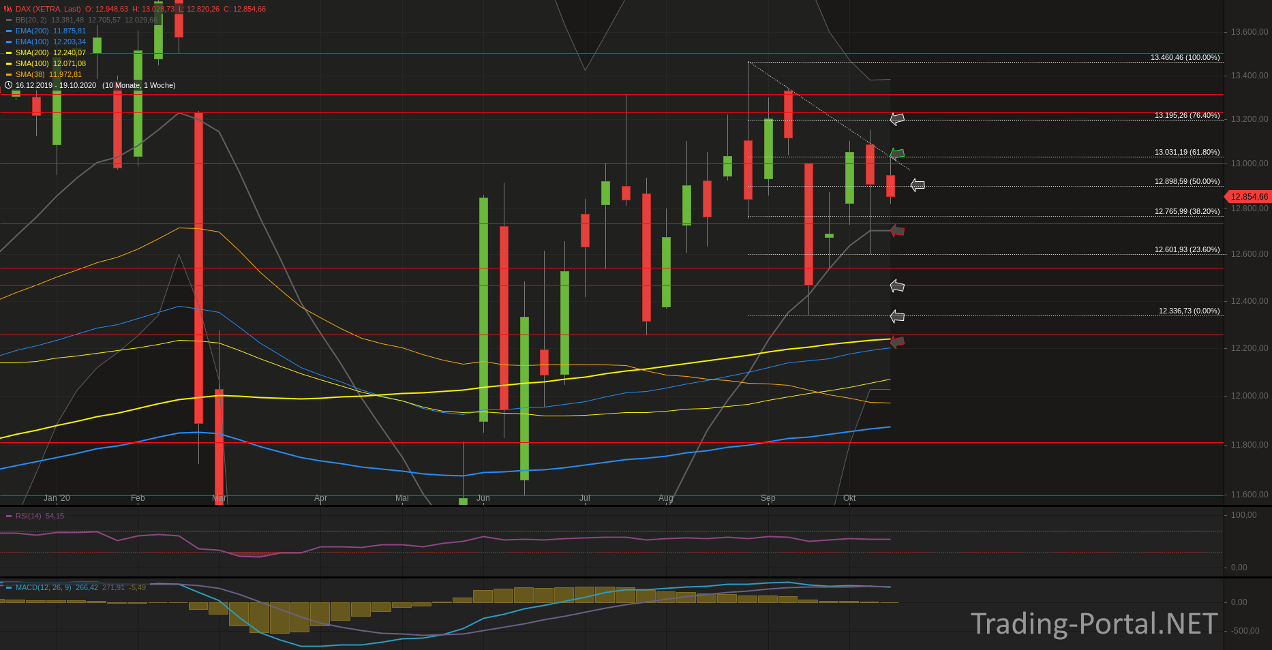Click the 11.600,00 price axis label
This screenshot has height=650, width=1272.
click(x=1250, y=495)
